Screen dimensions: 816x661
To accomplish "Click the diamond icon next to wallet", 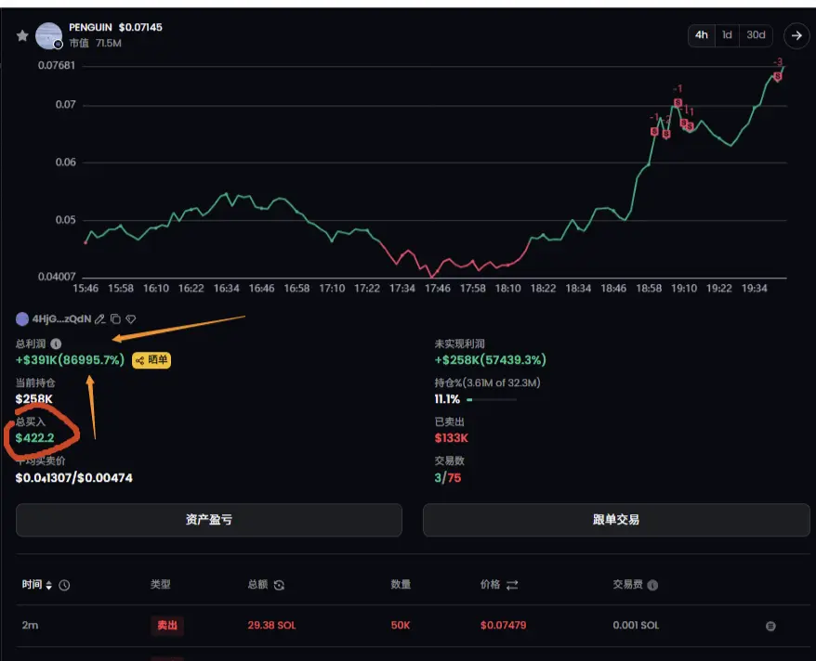I will 131,318.
